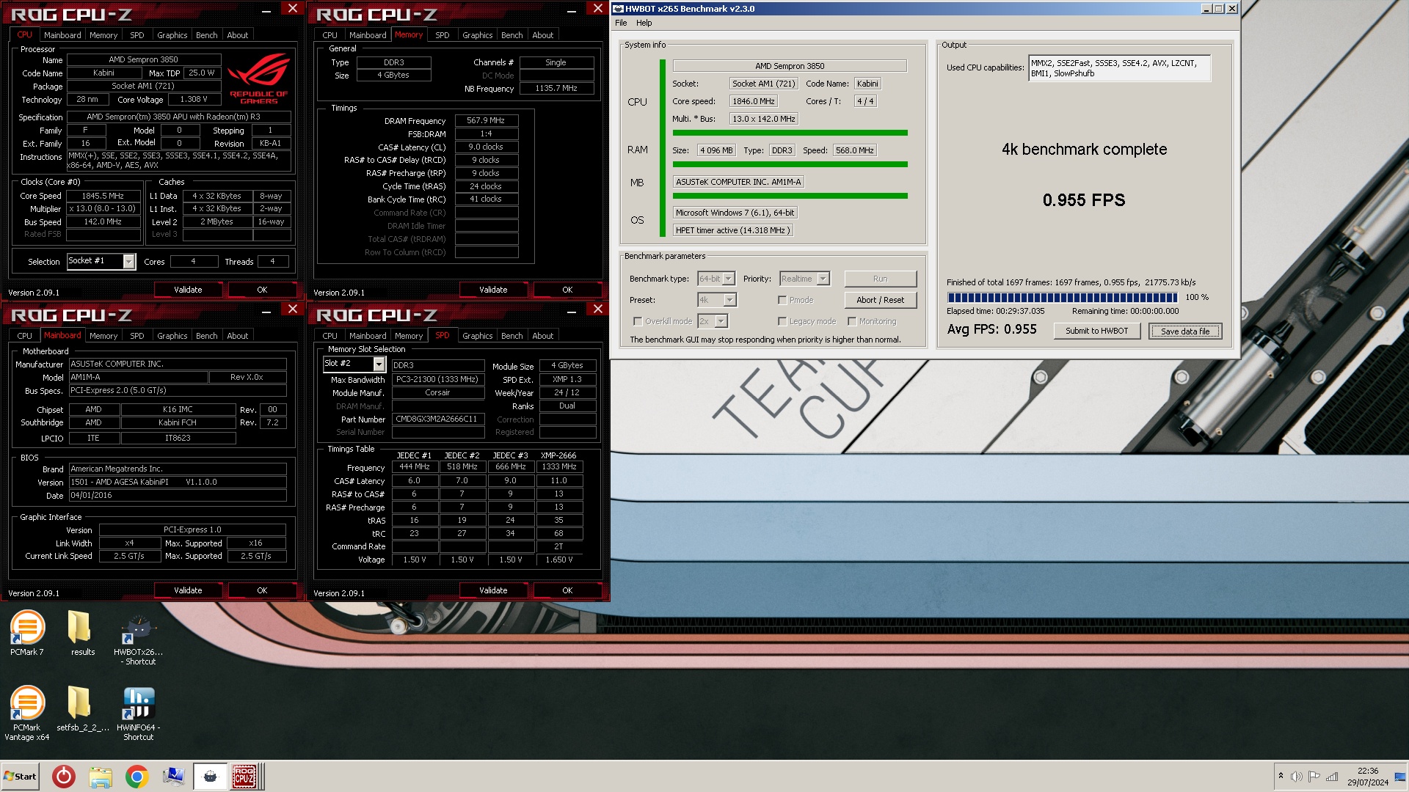Screen dimensions: 1409x792
Task: Click Validate in the CPU-Z CPU window
Action: point(188,290)
